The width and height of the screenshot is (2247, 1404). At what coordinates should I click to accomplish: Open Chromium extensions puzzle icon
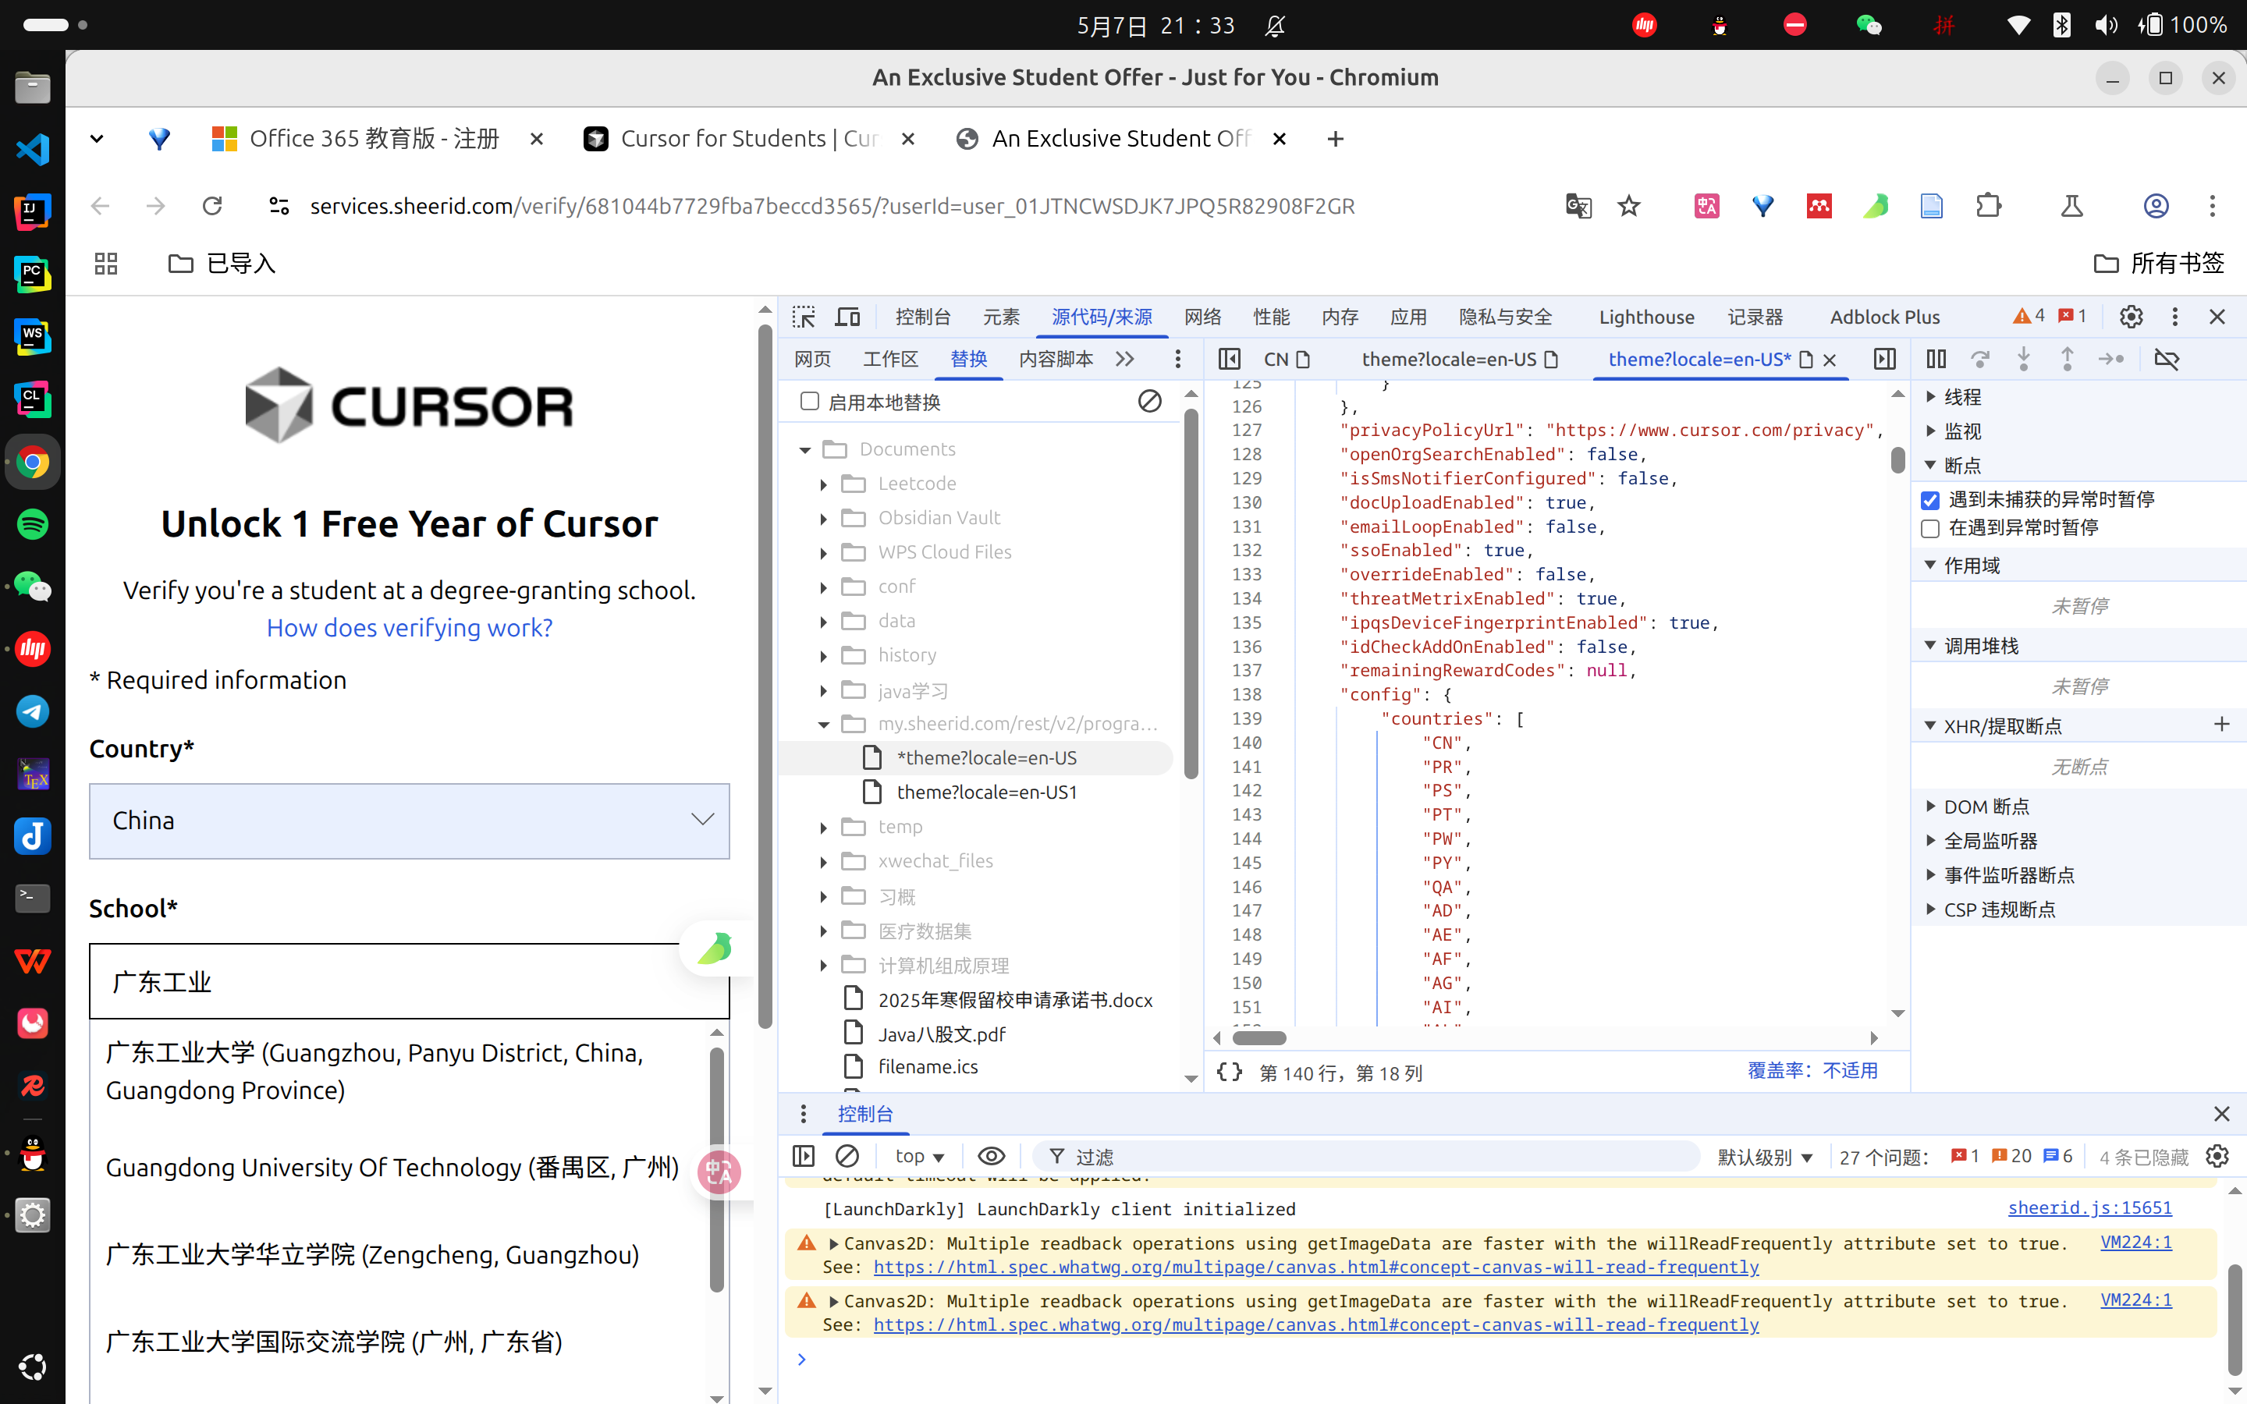point(1988,205)
